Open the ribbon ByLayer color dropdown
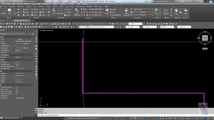Image resolution: width=214 pixels, height=120 pixels. [143, 9]
